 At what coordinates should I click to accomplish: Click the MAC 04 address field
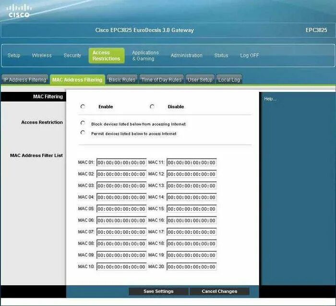pyautogui.click(x=121, y=197)
